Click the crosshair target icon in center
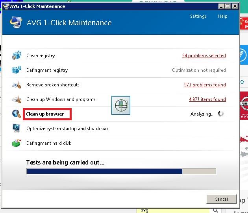248x213 pixels. tap(121, 105)
